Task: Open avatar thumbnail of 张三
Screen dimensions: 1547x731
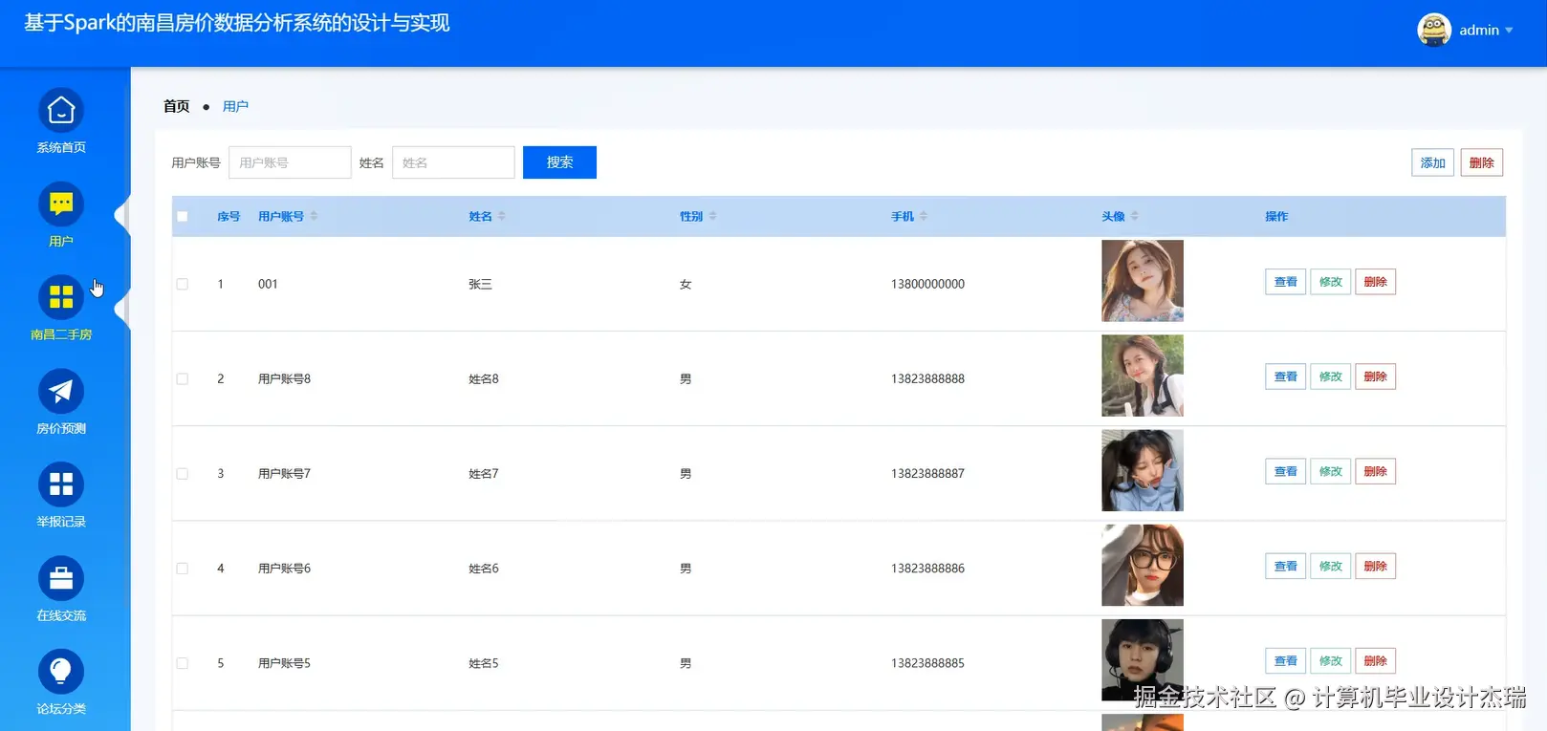Action: click(x=1143, y=281)
